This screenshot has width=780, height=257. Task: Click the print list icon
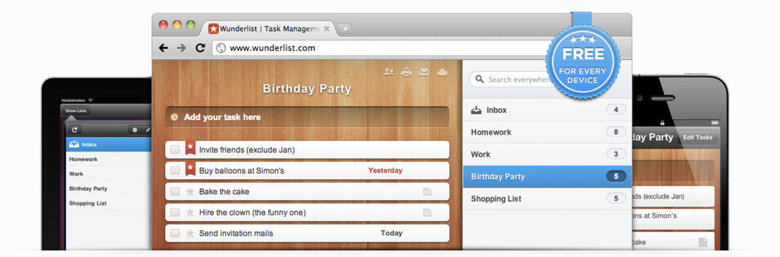click(406, 72)
